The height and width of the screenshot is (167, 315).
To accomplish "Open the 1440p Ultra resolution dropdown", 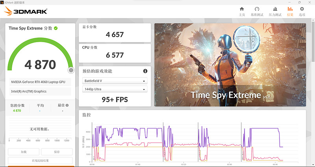I will point(115,89).
